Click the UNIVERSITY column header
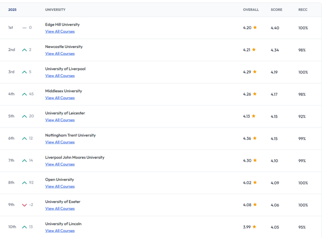The width and height of the screenshot is (322, 238). (x=55, y=10)
